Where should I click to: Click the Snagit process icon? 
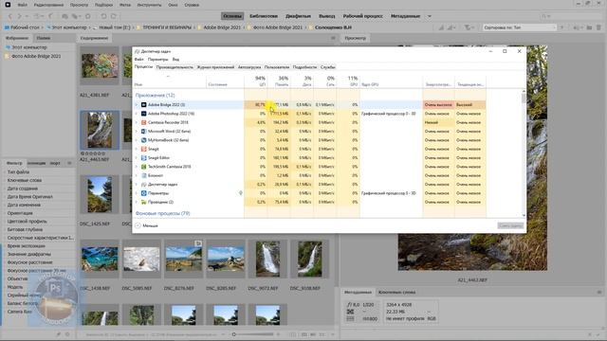[143, 149]
